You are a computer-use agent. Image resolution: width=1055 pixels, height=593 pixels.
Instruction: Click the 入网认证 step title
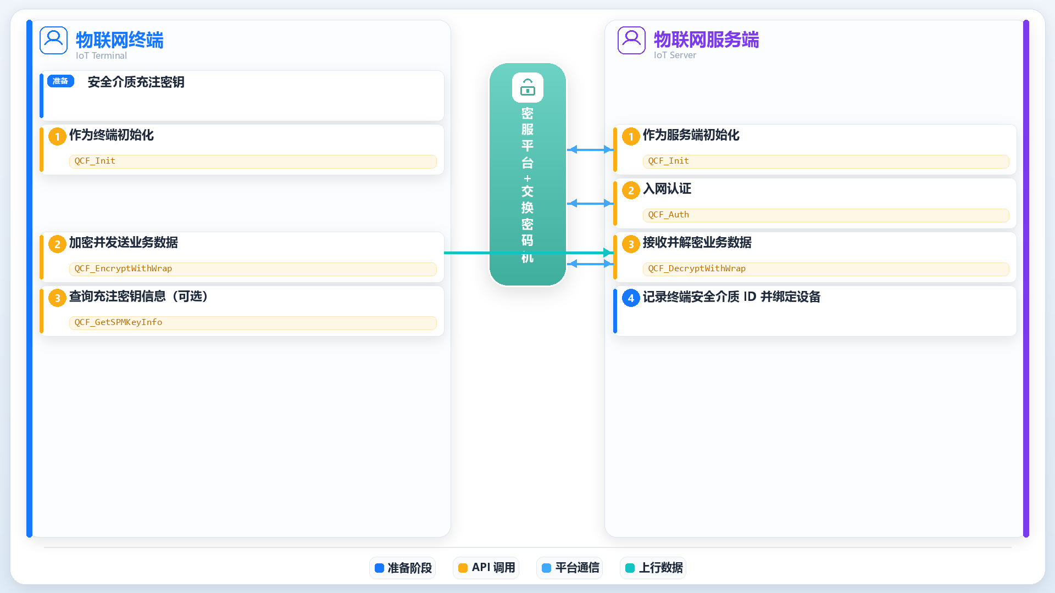667,188
